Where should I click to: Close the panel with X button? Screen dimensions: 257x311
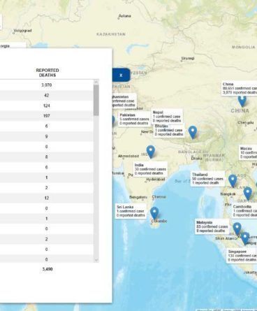tap(121, 75)
